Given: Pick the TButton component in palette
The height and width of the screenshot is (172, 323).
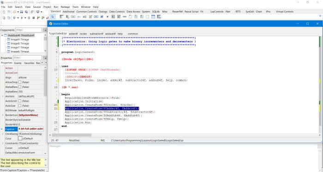Looking at the screenshot, I should click(73, 17).
